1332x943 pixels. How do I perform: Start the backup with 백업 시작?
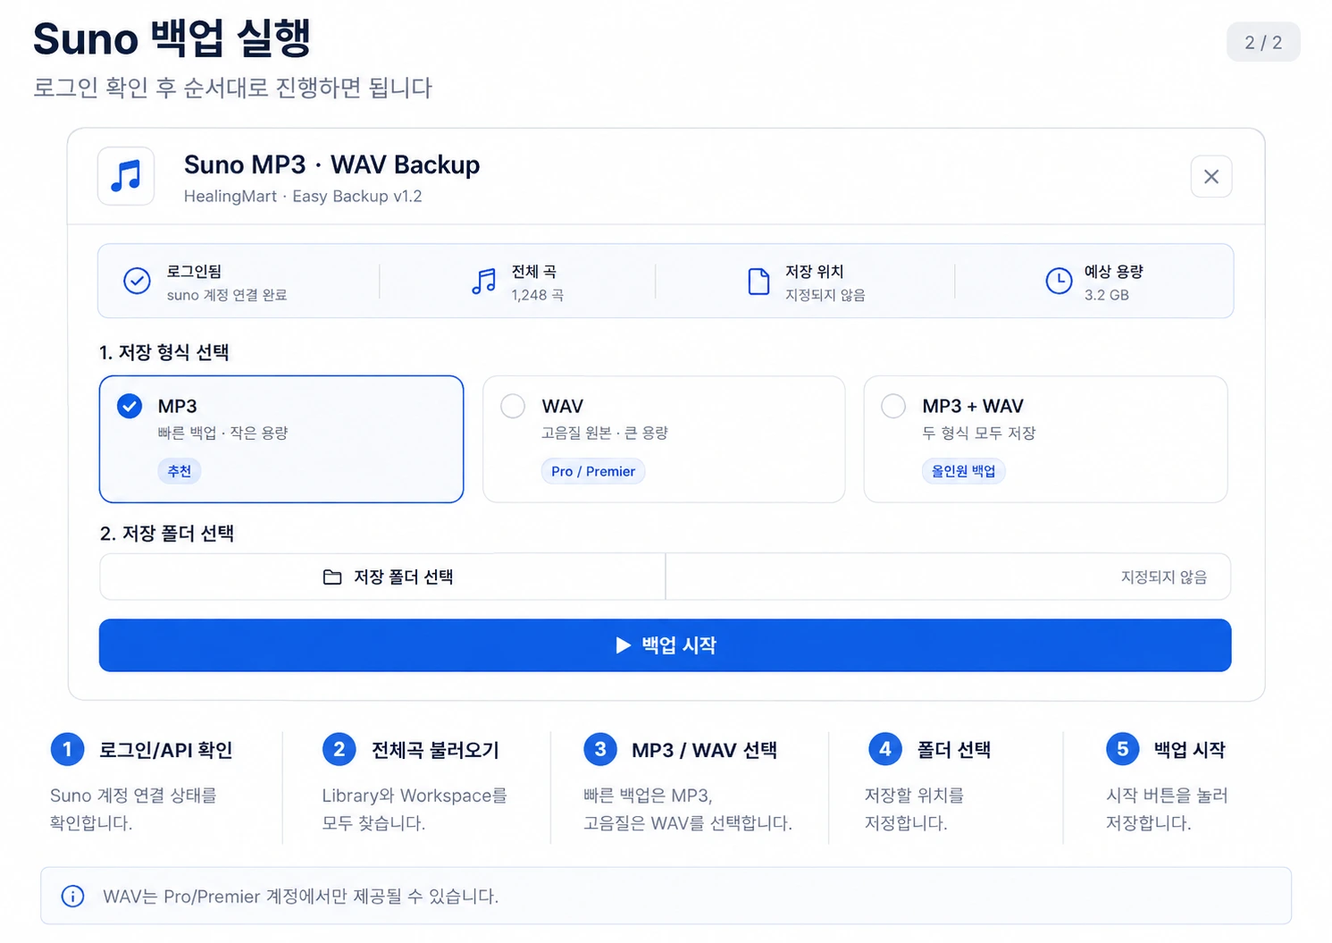(666, 645)
